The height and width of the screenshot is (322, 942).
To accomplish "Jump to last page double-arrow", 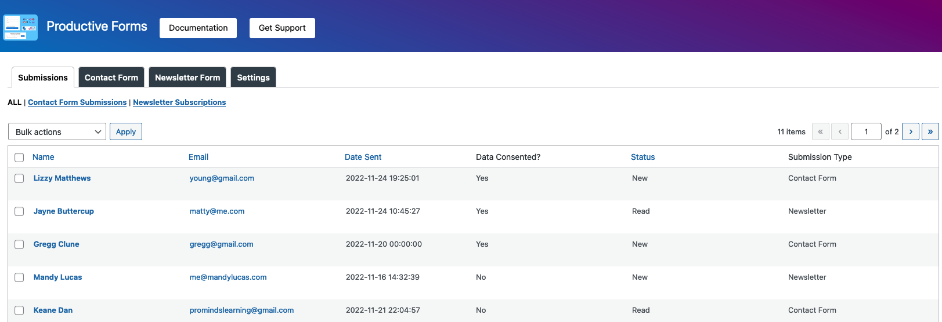I will pyautogui.click(x=930, y=131).
